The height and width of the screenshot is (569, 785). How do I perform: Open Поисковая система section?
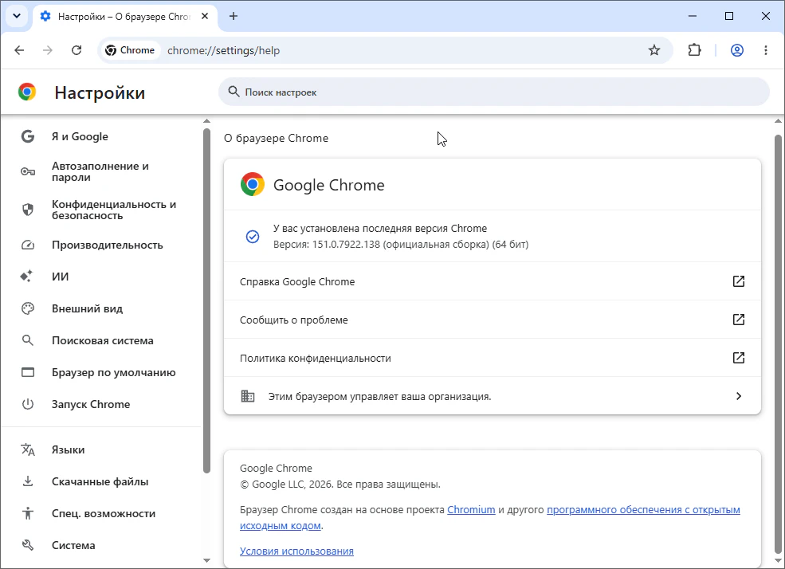pos(101,341)
